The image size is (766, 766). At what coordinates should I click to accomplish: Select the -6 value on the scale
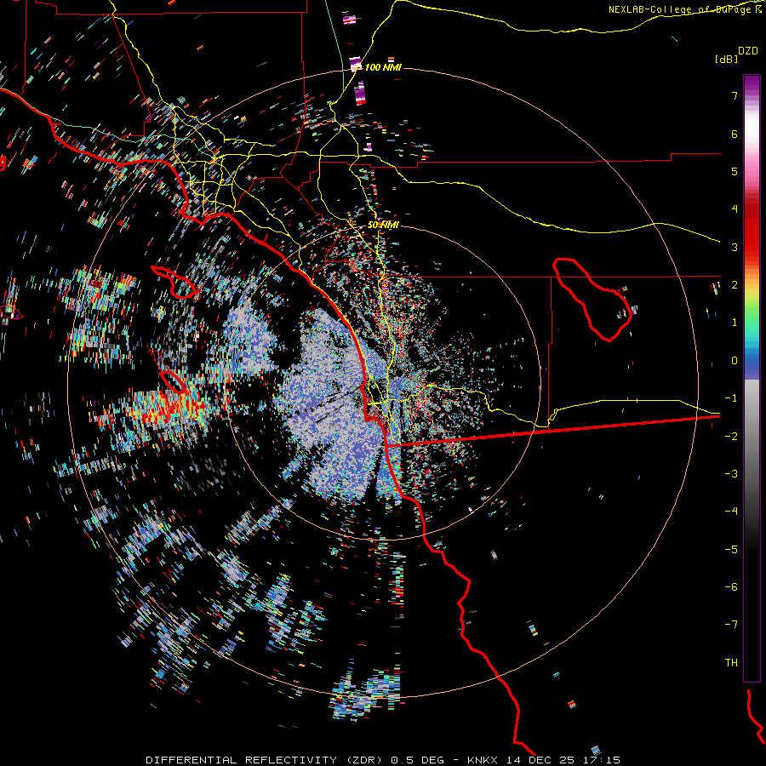pyautogui.click(x=731, y=587)
